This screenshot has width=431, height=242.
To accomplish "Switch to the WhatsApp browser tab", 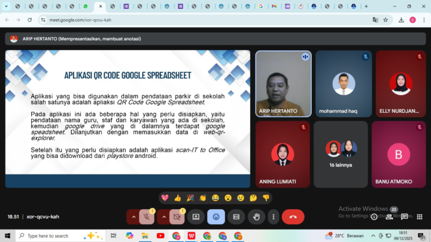I will 85,6.
